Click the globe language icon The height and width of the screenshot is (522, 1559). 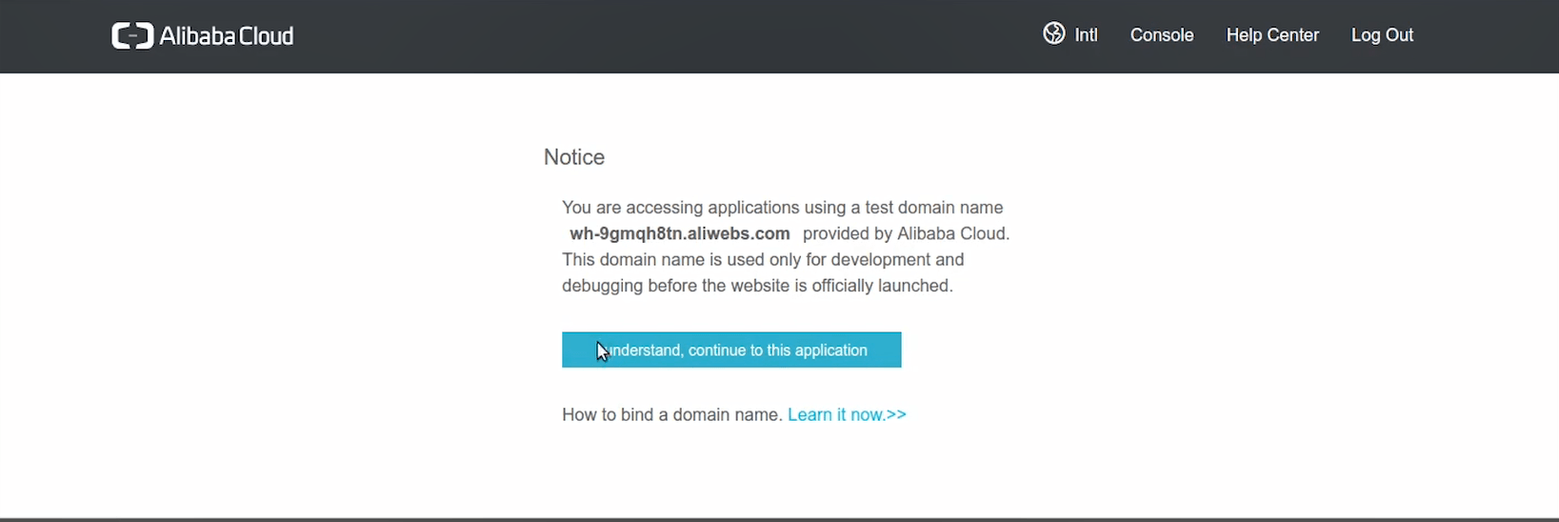[1053, 33]
